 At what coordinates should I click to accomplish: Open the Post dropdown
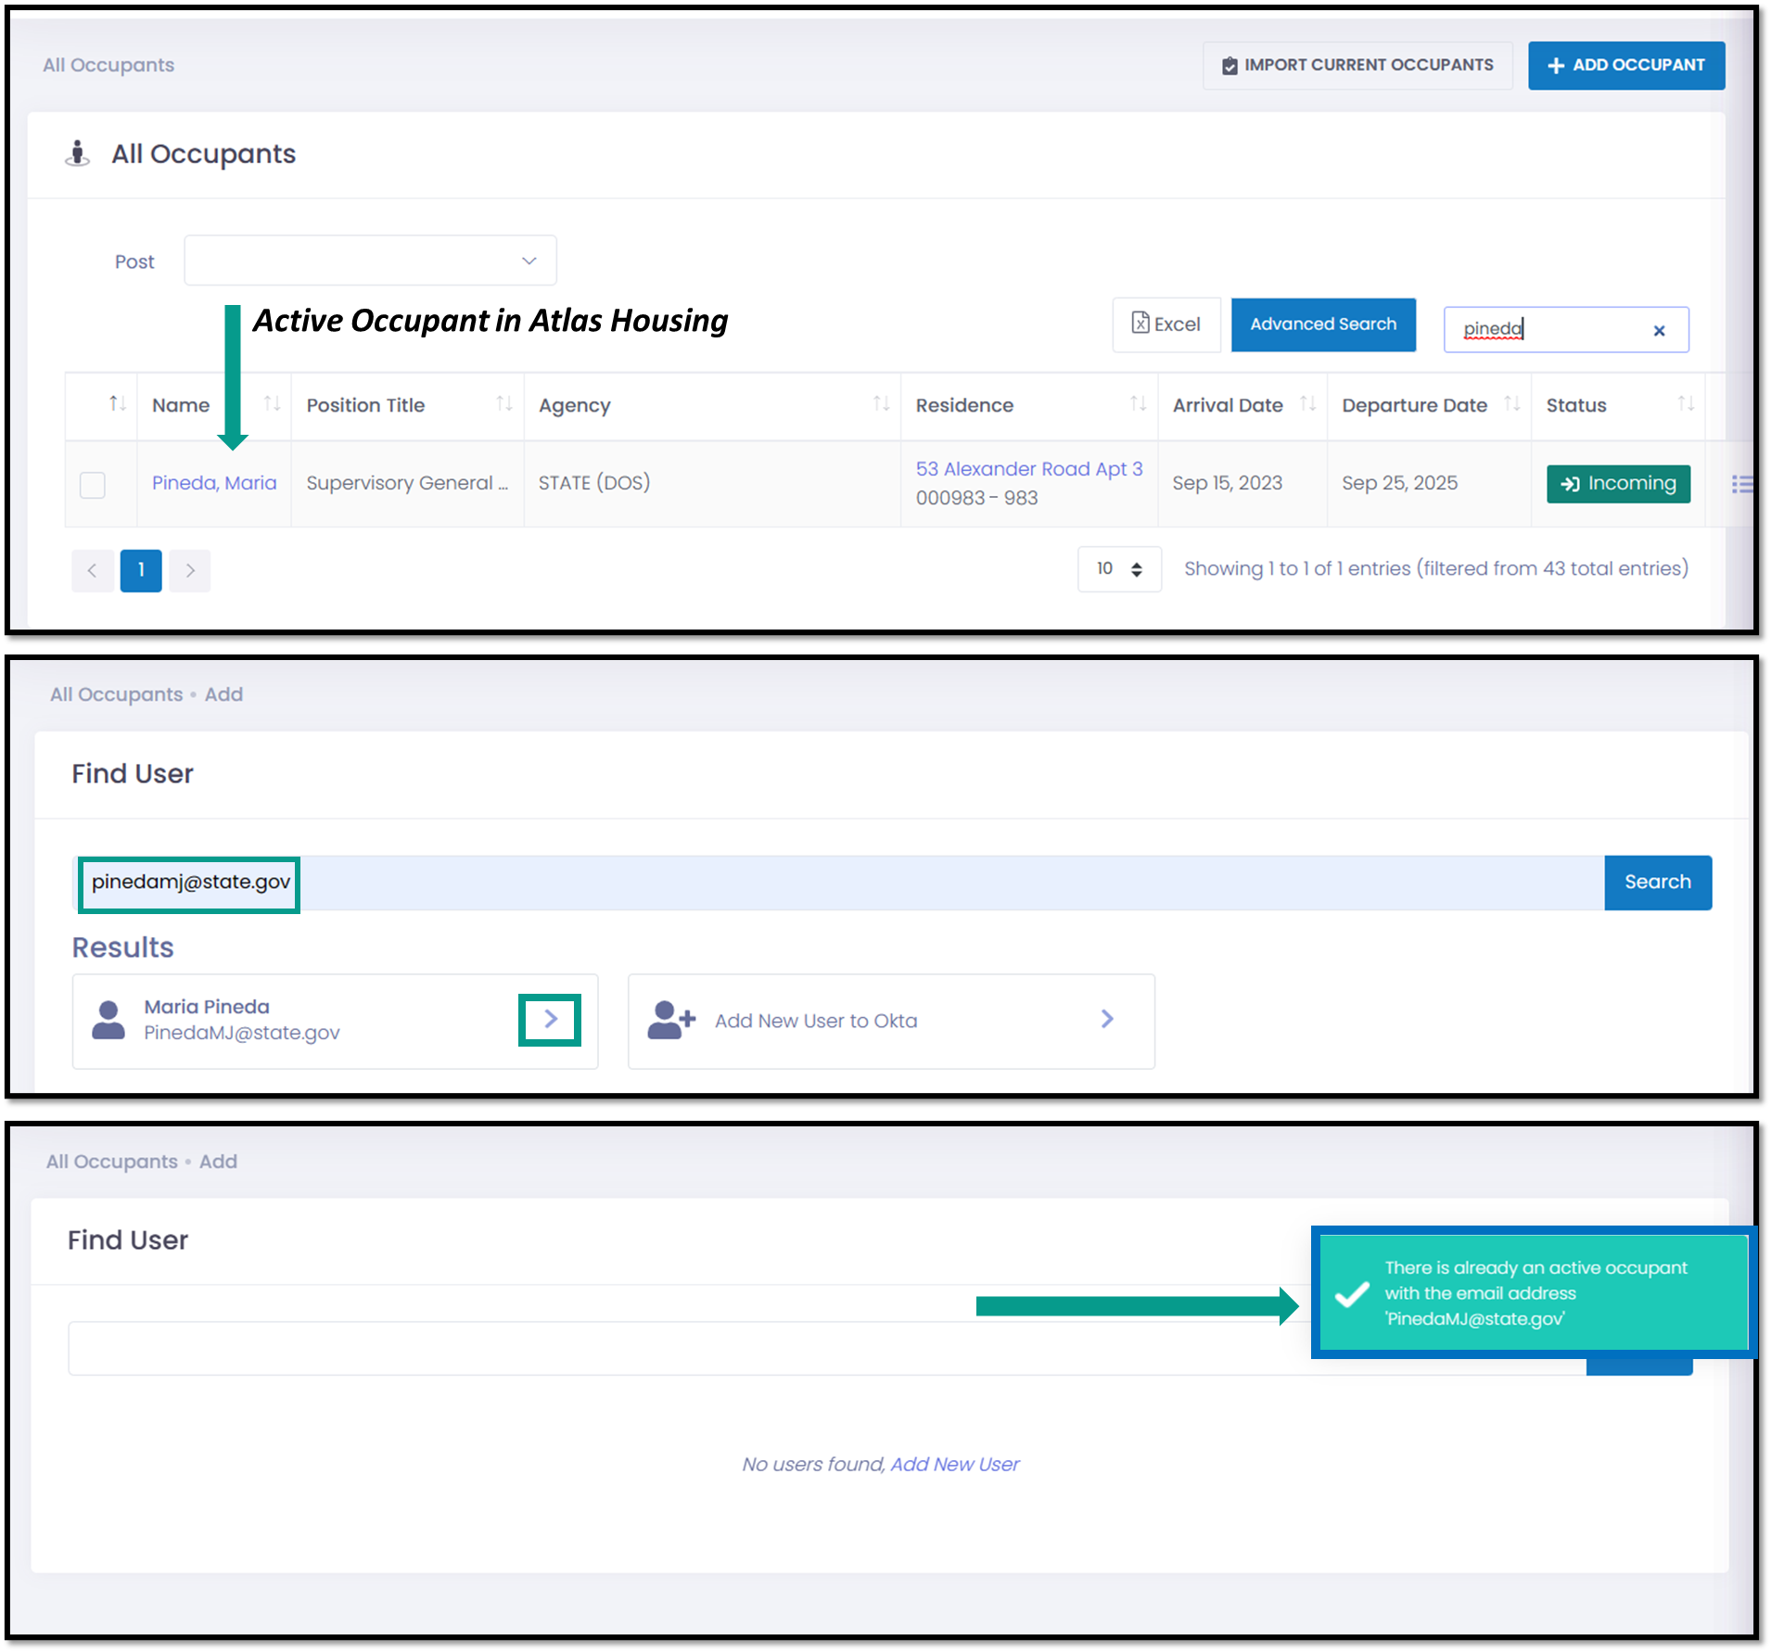point(370,261)
